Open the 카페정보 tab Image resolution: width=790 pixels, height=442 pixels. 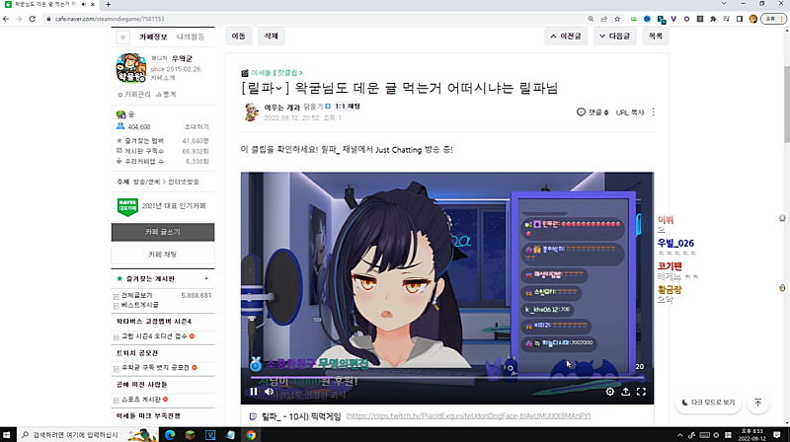(153, 37)
